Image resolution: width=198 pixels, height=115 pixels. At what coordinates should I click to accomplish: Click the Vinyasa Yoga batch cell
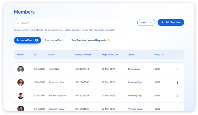coord(135,109)
